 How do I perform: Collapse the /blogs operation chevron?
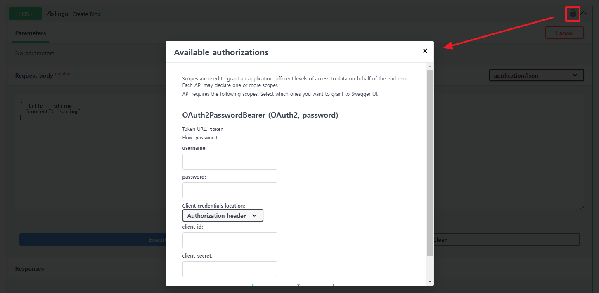click(x=584, y=13)
